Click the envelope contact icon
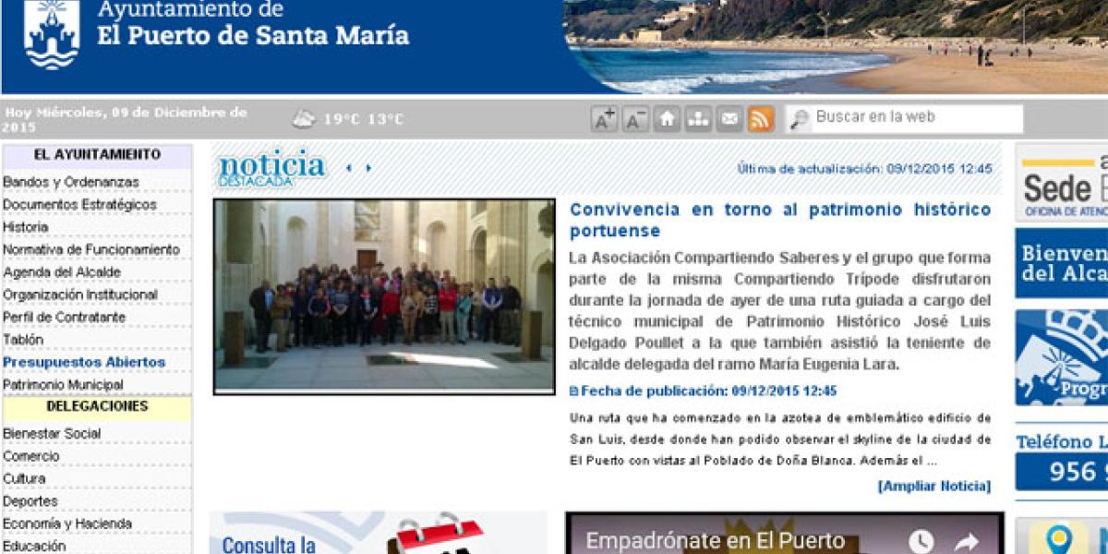The width and height of the screenshot is (1108, 554). point(729,119)
